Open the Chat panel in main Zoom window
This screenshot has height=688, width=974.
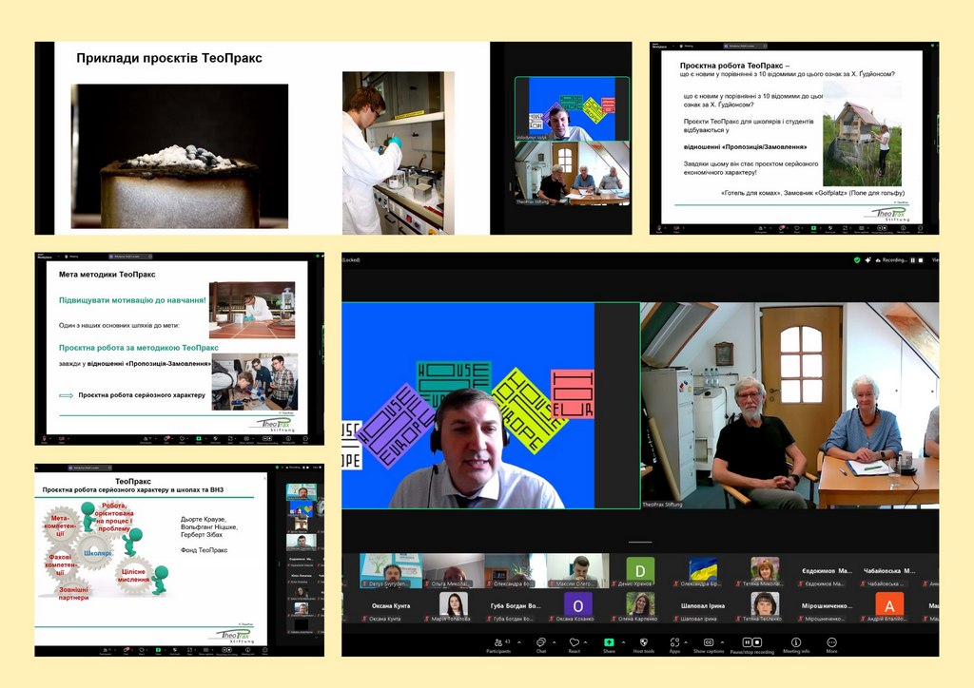point(540,645)
